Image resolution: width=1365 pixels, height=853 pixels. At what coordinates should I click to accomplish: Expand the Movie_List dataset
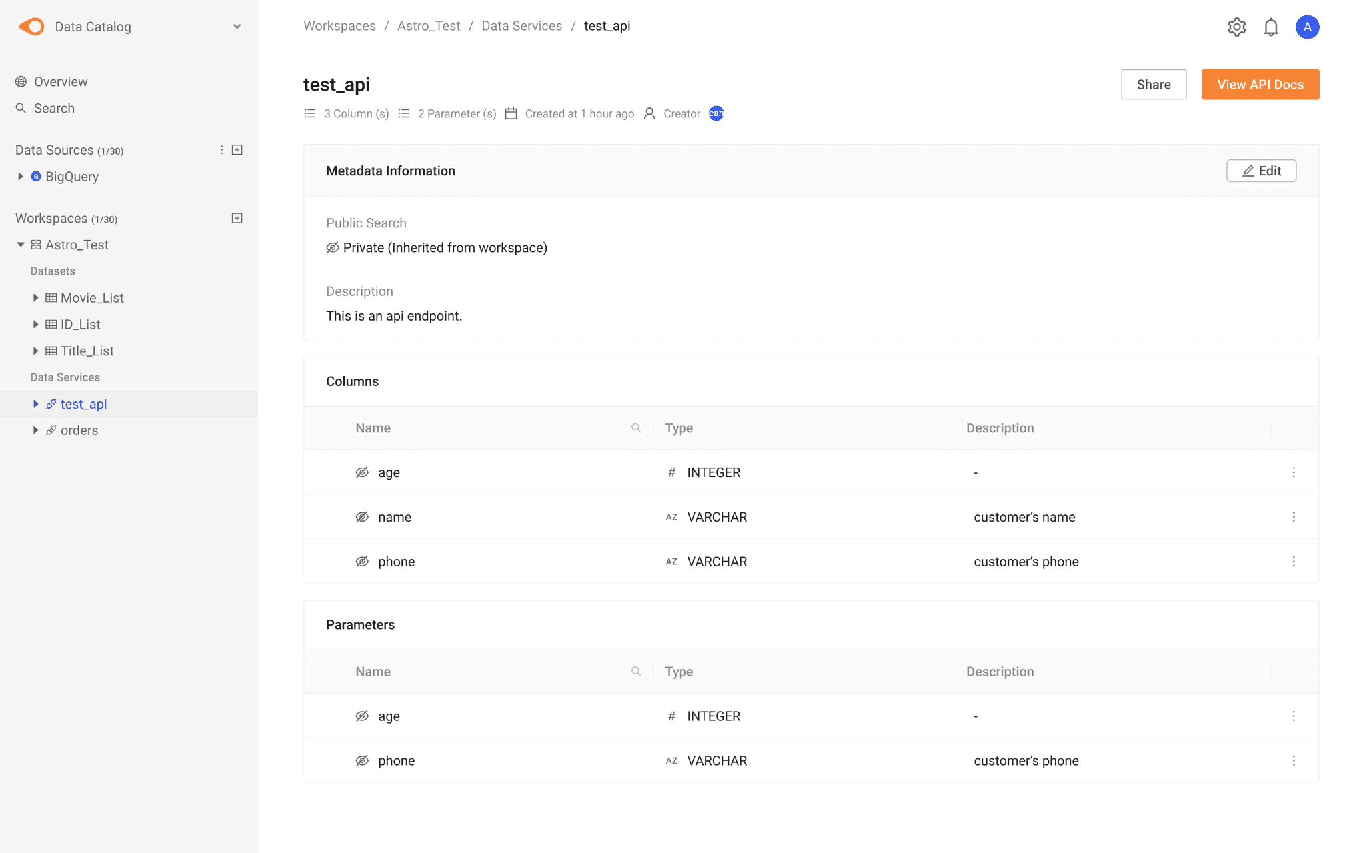point(36,298)
